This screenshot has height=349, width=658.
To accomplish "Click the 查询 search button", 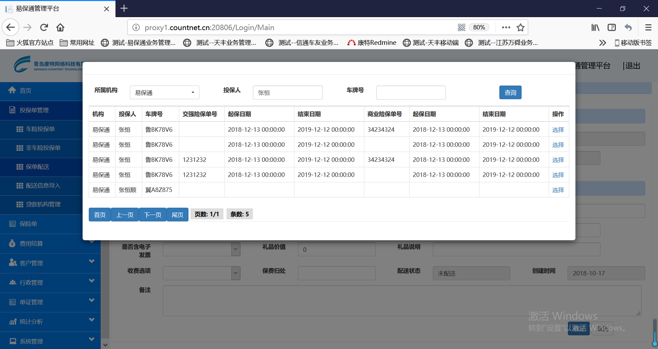I will click(x=510, y=92).
